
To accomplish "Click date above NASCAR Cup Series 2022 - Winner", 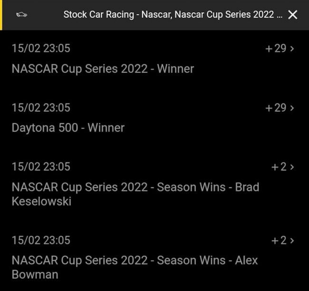I will click(41, 48).
